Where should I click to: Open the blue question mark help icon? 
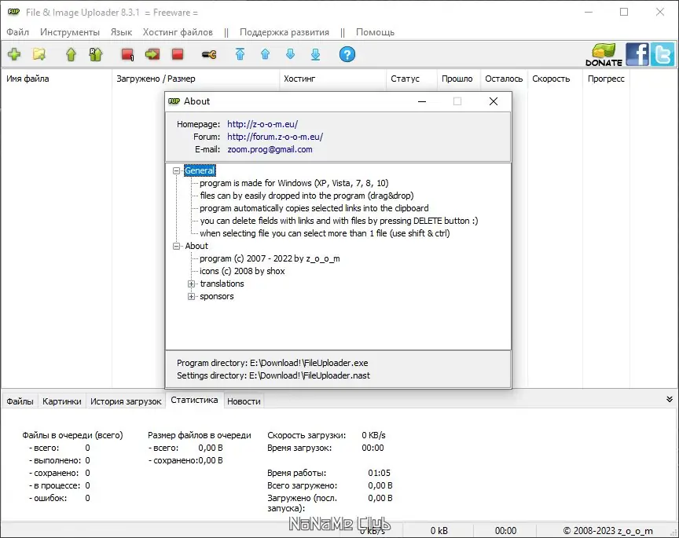pos(347,54)
